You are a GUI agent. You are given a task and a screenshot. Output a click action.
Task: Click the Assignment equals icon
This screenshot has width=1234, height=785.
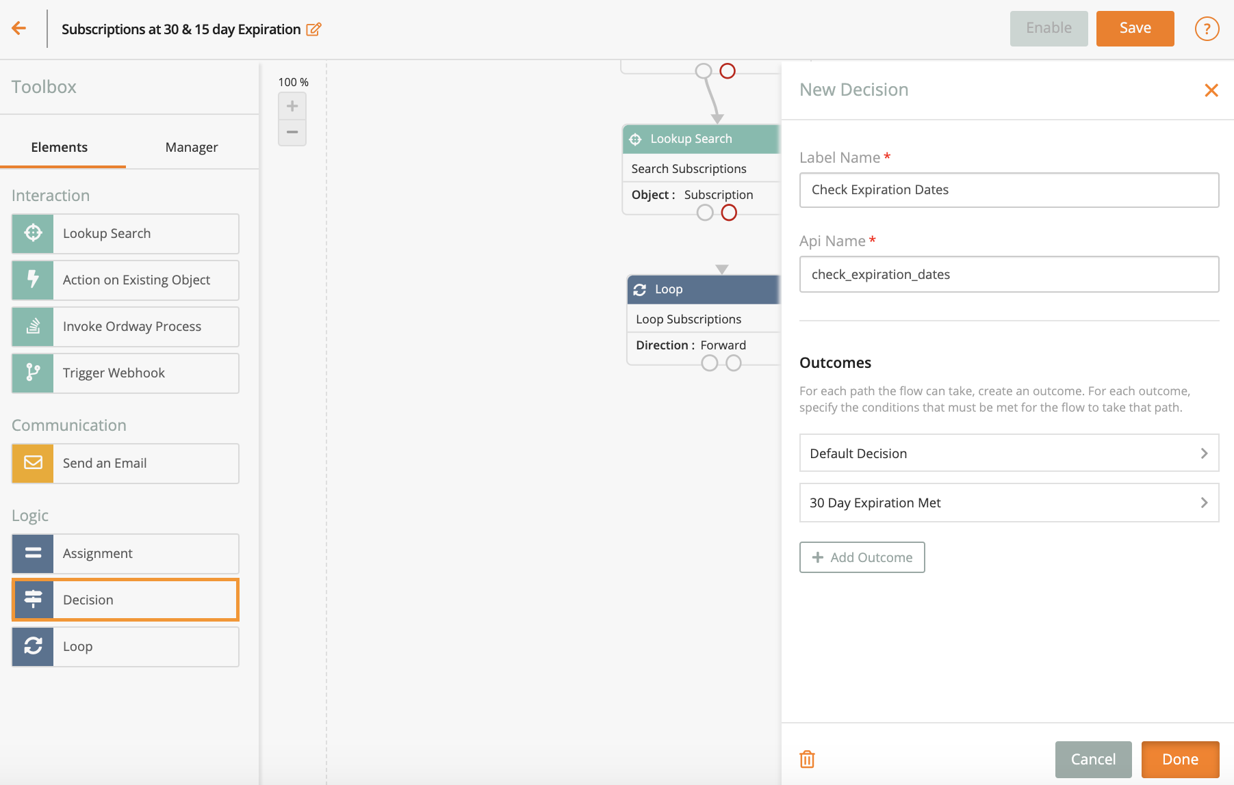point(33,553)
